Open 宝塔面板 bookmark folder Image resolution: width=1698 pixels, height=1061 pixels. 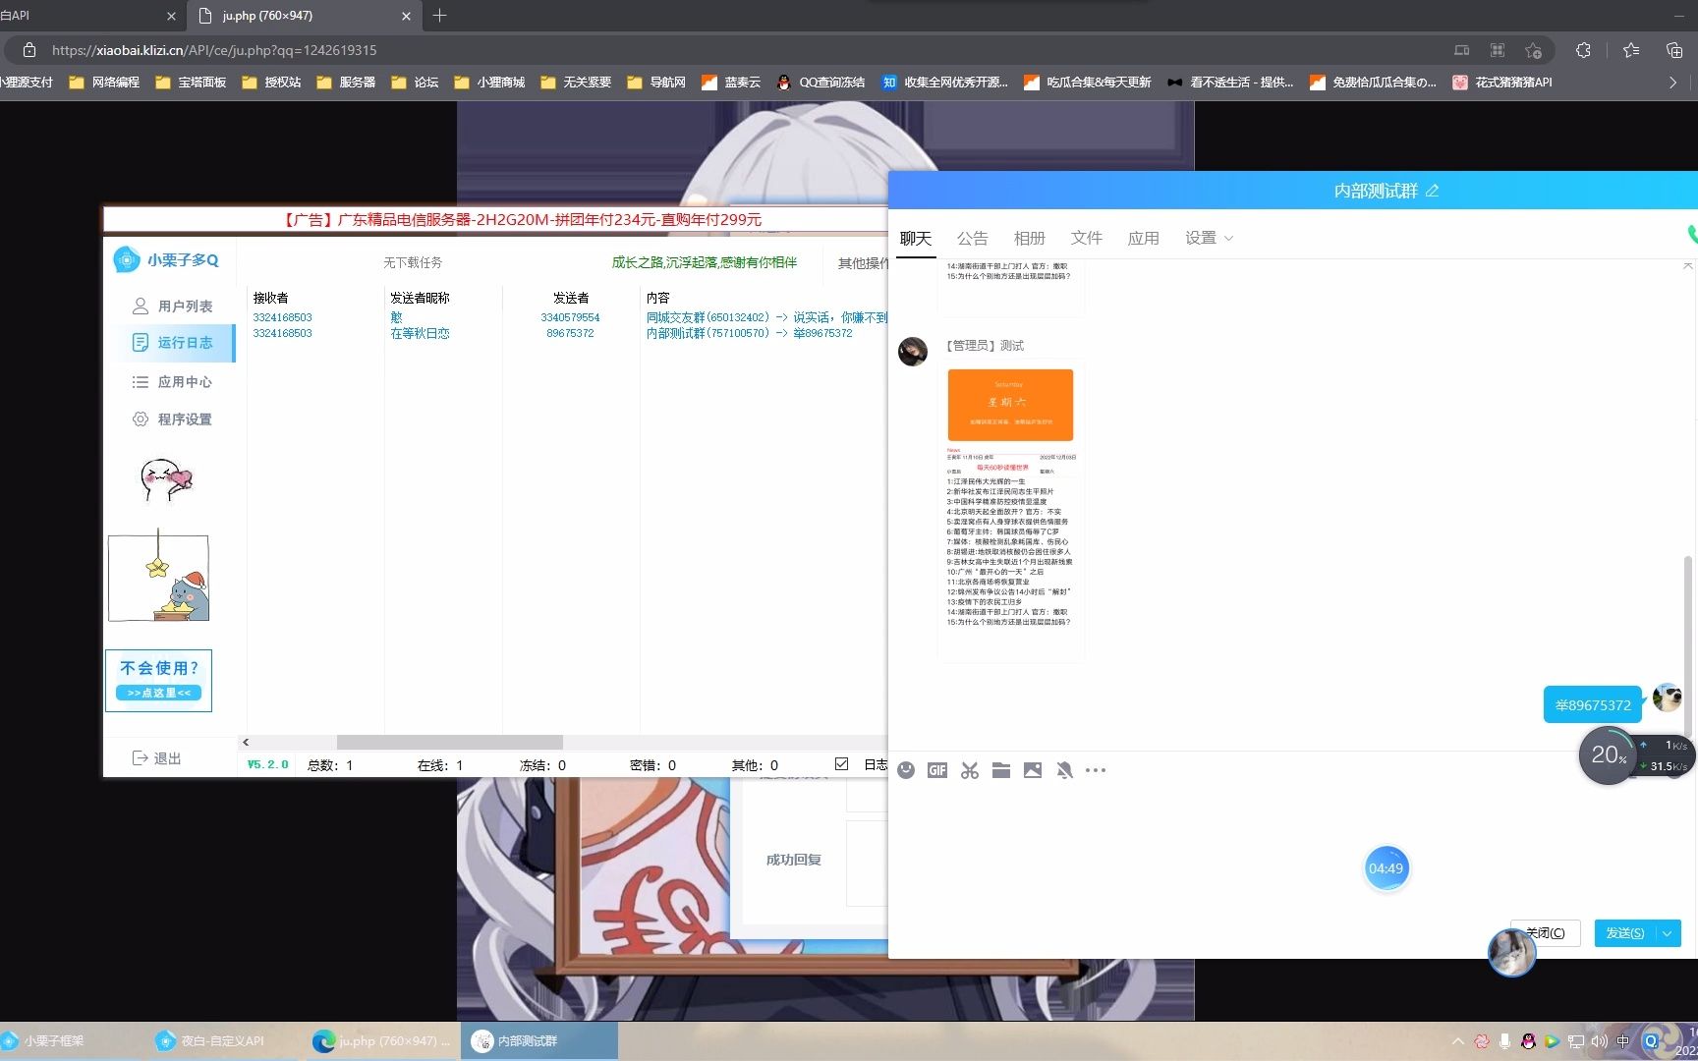tap(191, 83)
